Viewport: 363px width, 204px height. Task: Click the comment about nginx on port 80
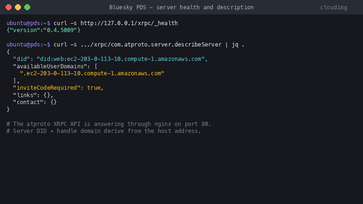108,124
